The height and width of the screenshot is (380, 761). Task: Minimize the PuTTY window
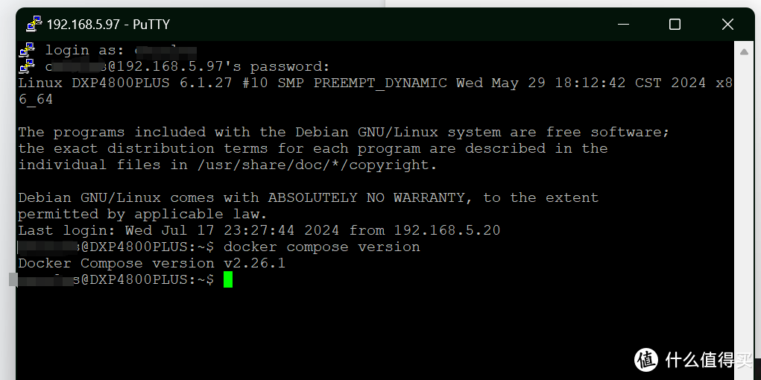(x=623, y=24)
